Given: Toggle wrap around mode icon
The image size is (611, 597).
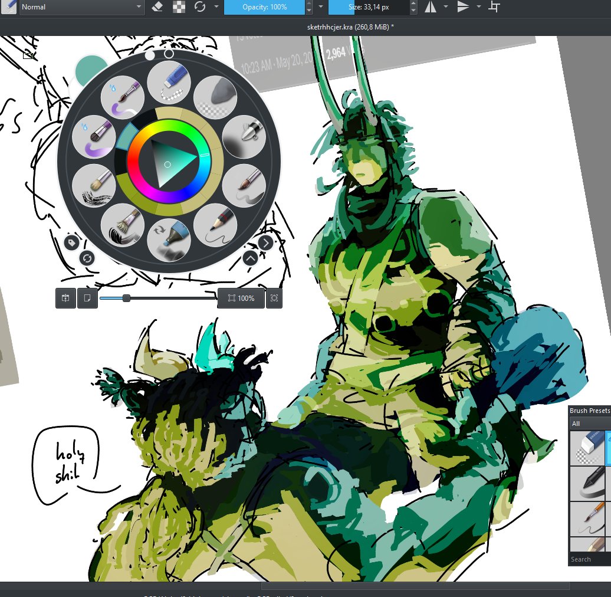Looking at the screenshot, I should tap(494, 6).
